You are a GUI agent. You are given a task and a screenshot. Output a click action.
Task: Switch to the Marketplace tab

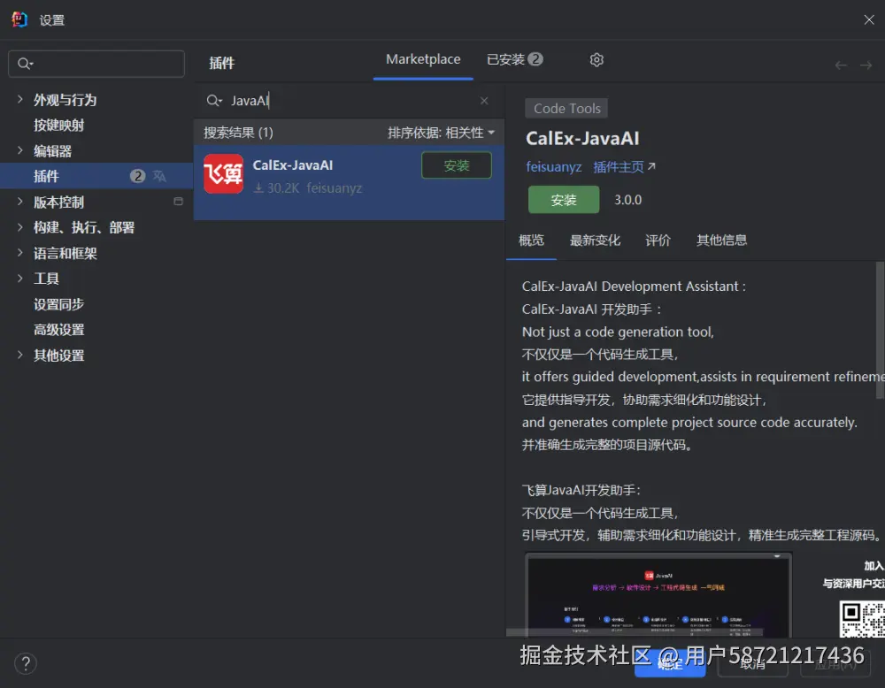[x=423, y=59]
